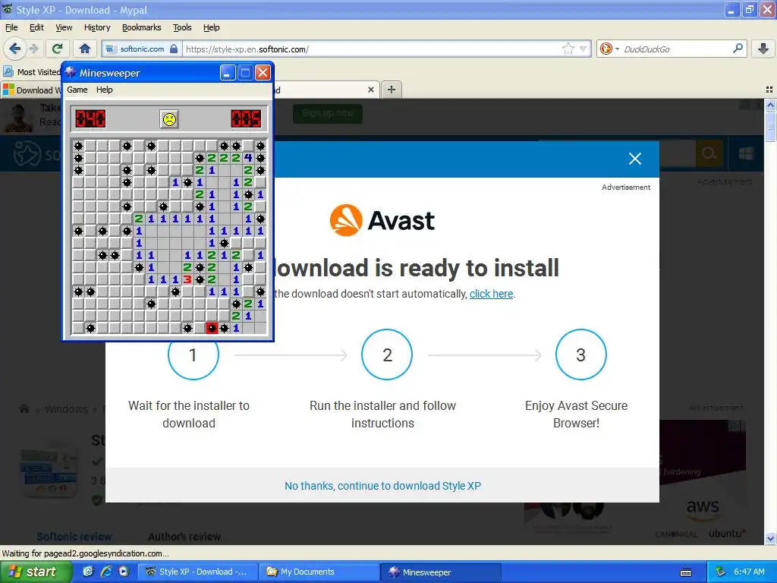Click the red exploded mine cell

pos(212,328)
